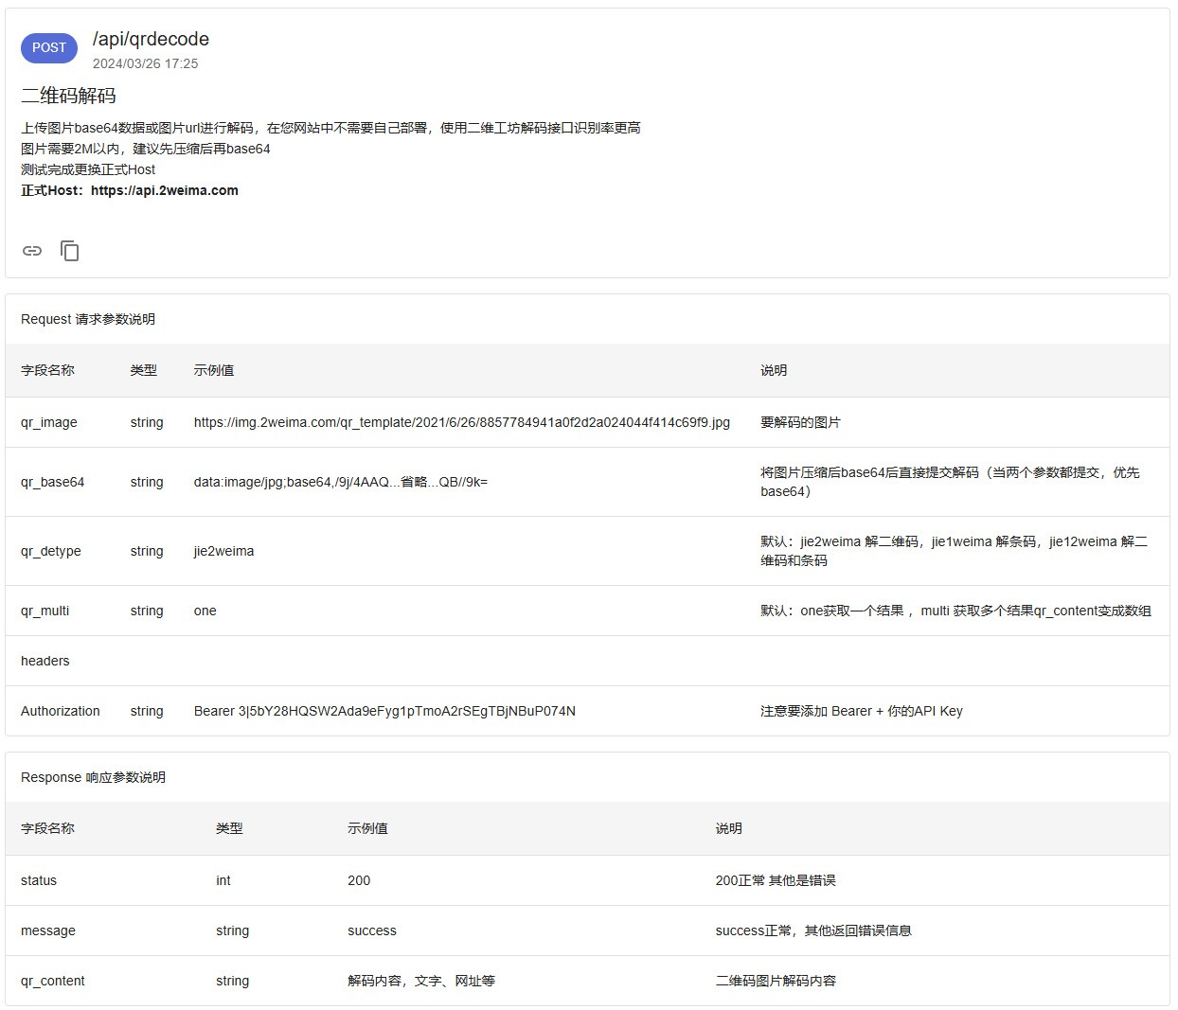The width and height of the screenshot is (1178, 1010).
Task: Select the qr_content response field name
Action: pos(52,981)
